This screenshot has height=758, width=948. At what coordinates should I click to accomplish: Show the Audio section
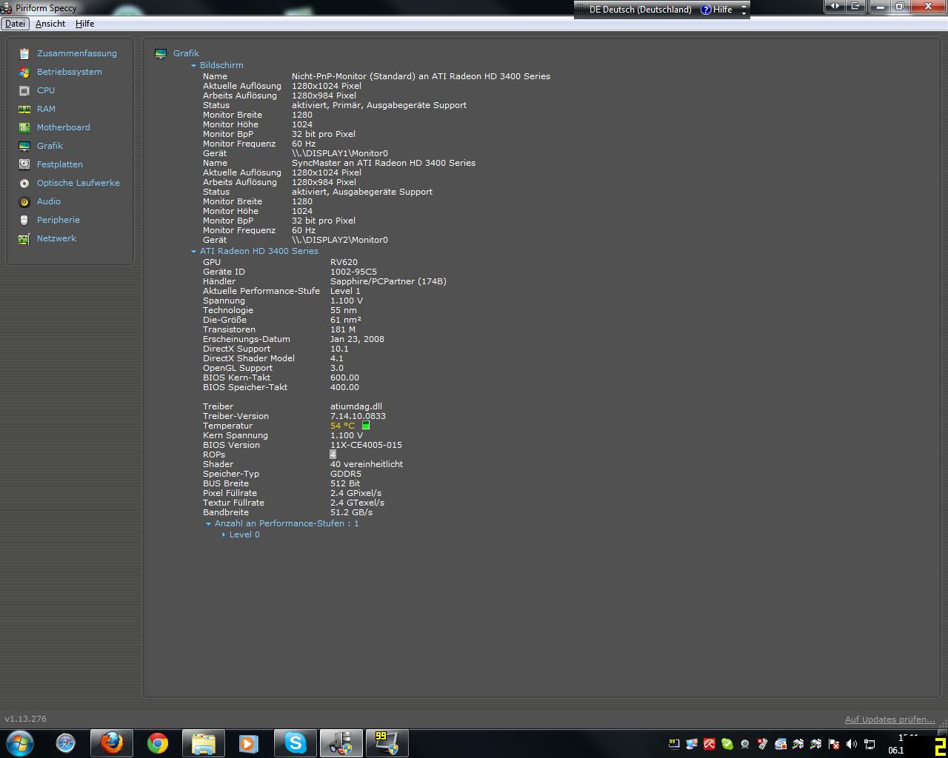[49, 201]
